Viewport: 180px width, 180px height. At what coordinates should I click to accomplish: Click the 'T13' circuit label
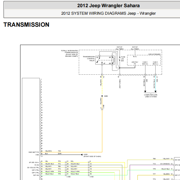pyautogui.click(x=154, y=164)
